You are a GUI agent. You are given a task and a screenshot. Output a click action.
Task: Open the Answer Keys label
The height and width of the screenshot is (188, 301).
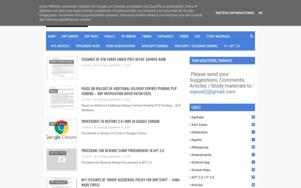pyautogui.click(x=201, y=170)
